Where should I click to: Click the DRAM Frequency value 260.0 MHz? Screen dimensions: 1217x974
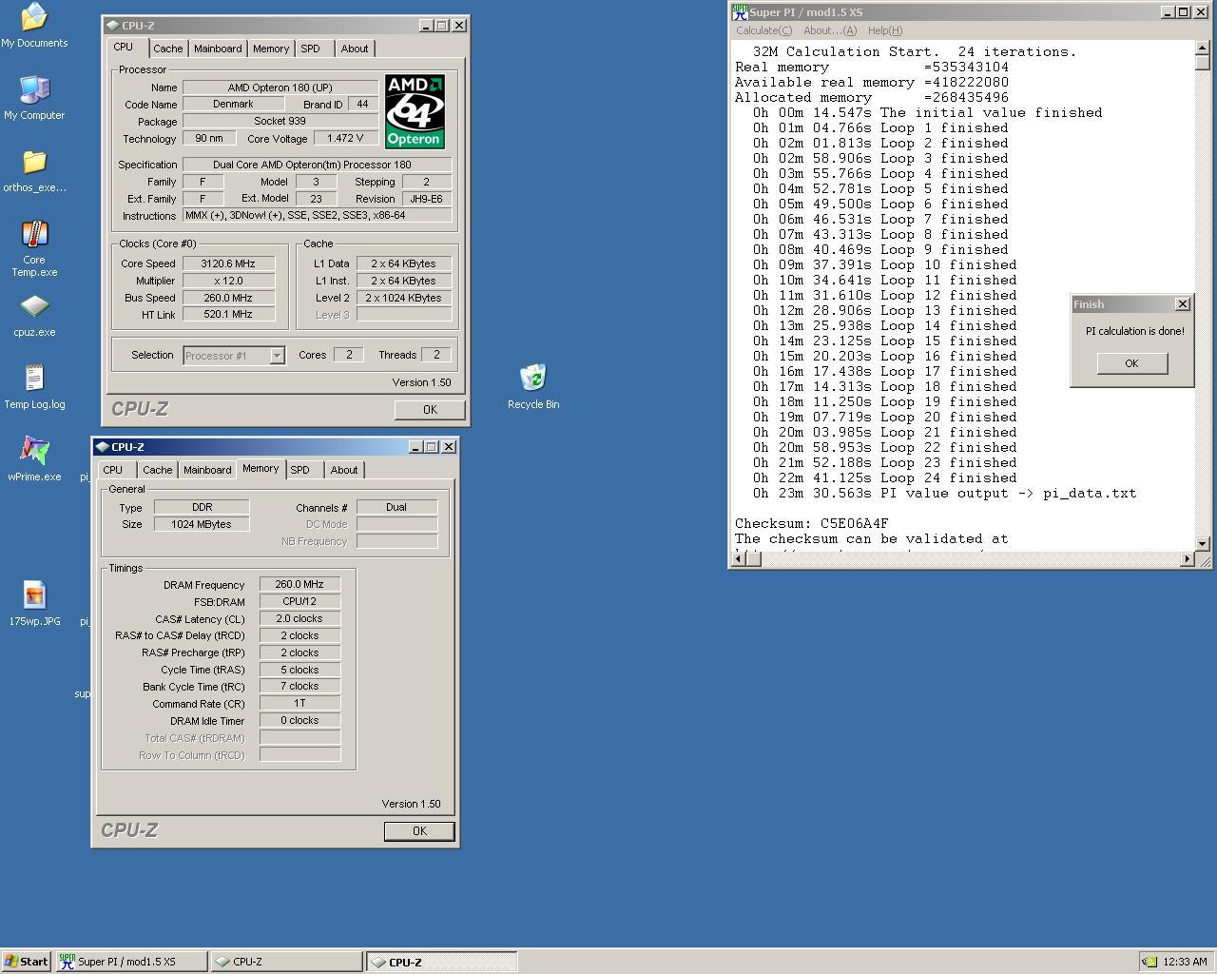299,584
